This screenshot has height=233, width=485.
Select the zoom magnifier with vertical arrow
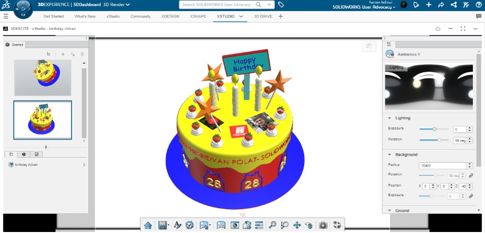(x=284, y=225)
